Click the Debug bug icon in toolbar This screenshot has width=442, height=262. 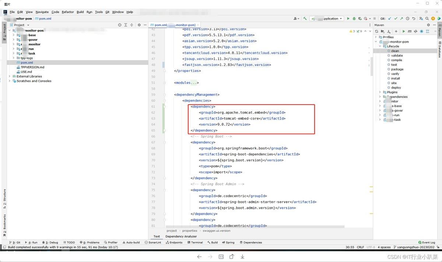point(354,18)
